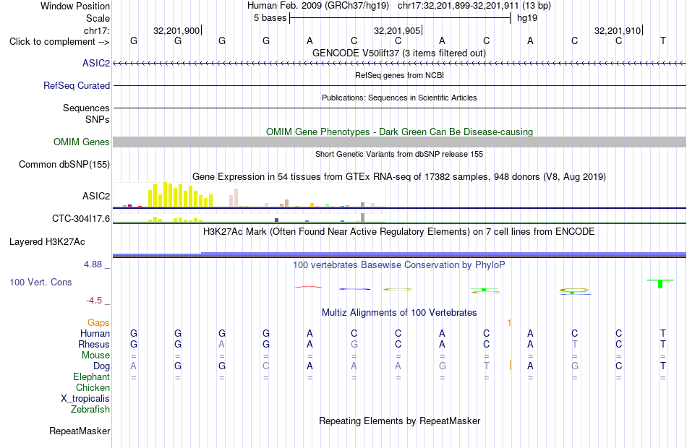Viewport: 687px width, 448px height.
Task: Select the Dog alignment row label
Action: pyautogui.click(x=101, y=366)
